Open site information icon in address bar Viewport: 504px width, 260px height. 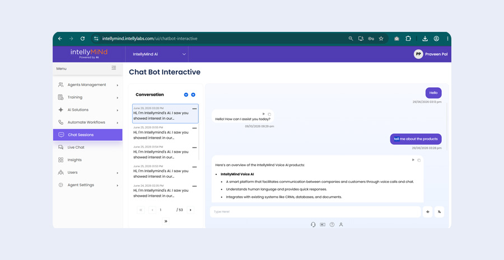coord(96,39)
